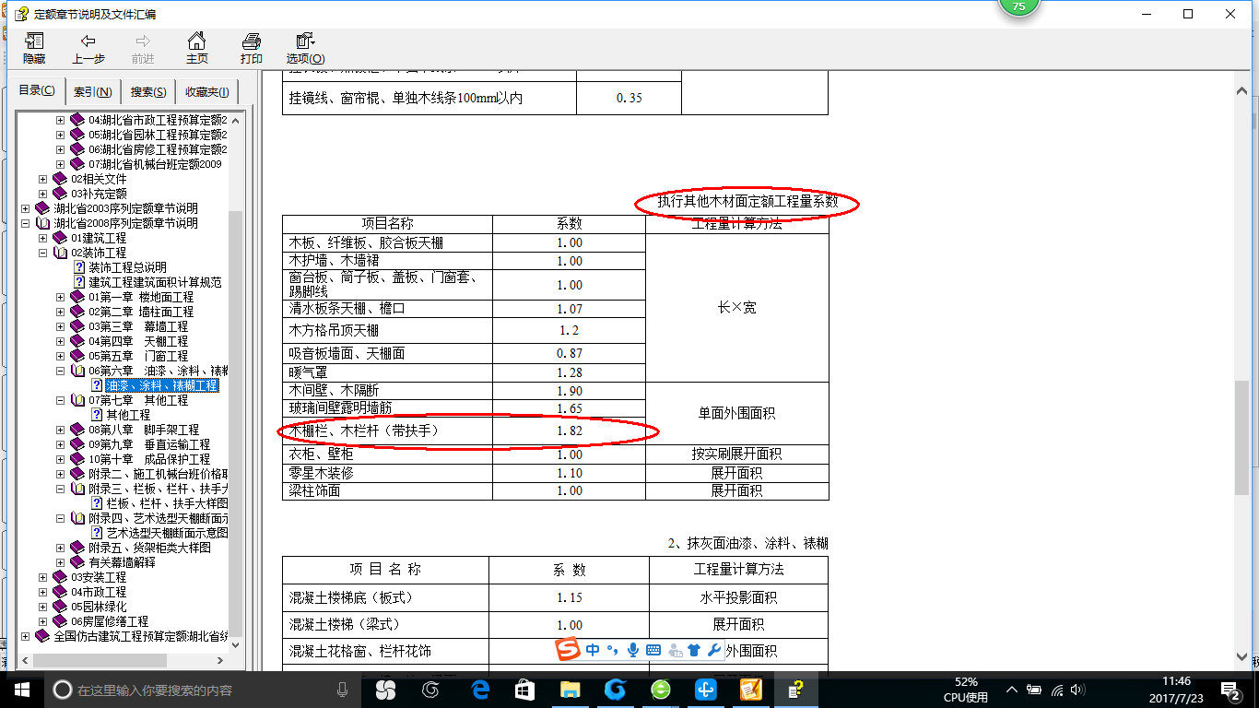
Task: Open the Windows Start menu
Action: coord(22,690)
